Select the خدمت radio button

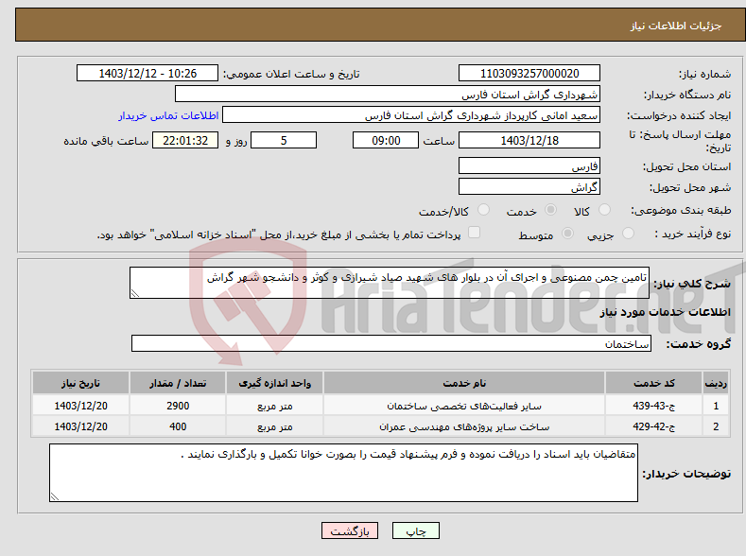point(550,210)
